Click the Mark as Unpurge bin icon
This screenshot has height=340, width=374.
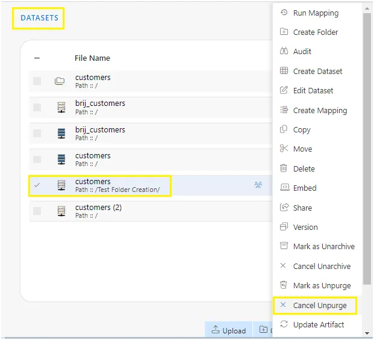(x=284, y=285)
